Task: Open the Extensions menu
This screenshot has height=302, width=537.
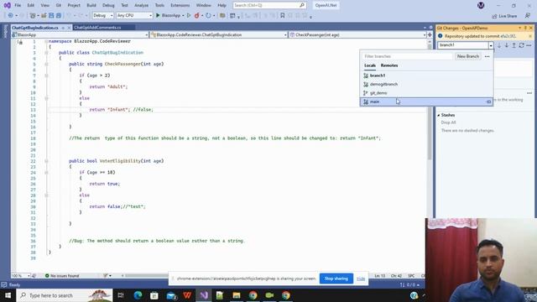Action: point(180,5)
